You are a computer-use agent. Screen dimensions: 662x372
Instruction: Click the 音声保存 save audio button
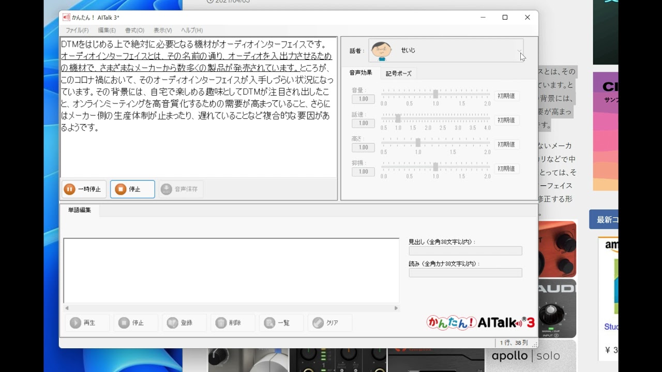click(180, 189)
